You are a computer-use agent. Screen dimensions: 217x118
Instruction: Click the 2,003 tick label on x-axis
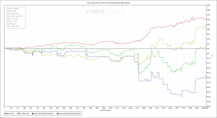pyautogui.click(x=206, y=108)
